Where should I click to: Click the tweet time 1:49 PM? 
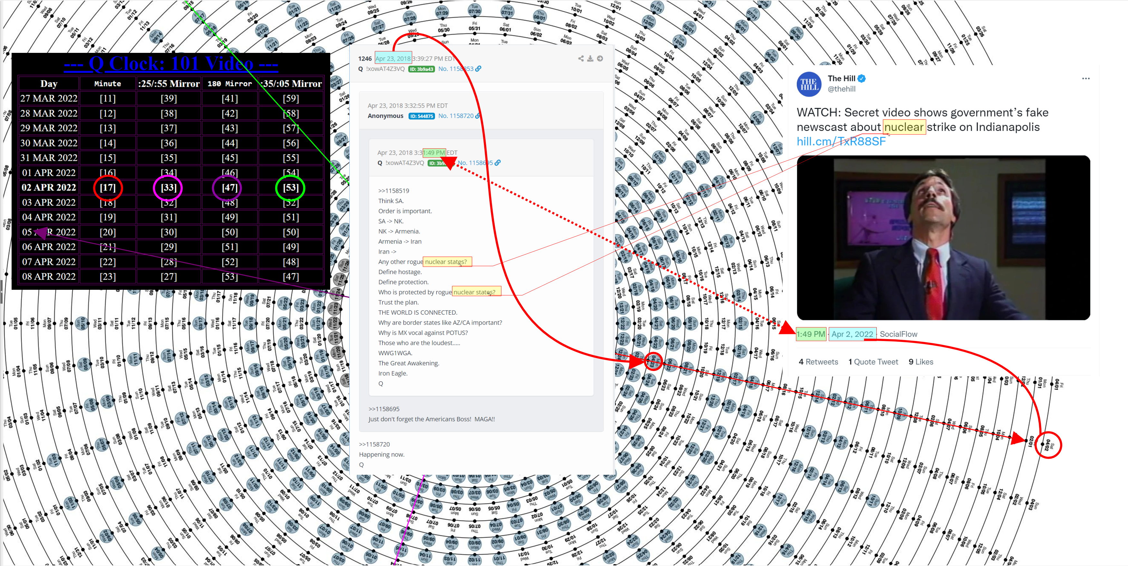coord(811,334)
